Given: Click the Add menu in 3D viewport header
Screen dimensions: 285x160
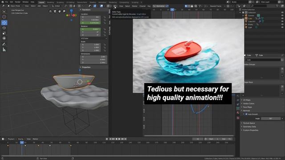Looking at the screenshot, I should click(39, 6).
